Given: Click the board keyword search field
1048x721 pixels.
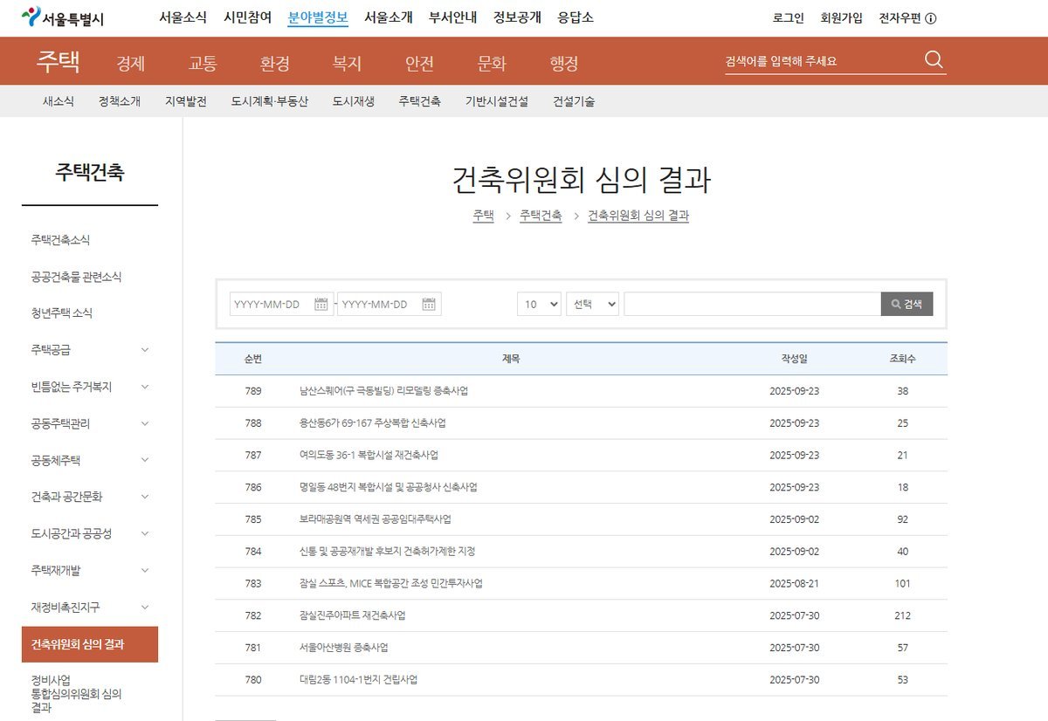Looking at the screenshot, I should (752, 304).
